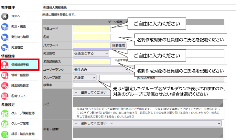Click the 発注・編集 icon in sidebar

(x=5, y=27)
